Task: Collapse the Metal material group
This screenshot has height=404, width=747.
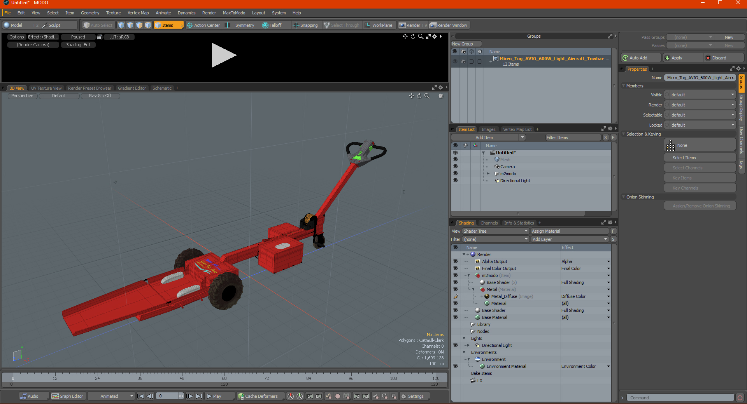Action: (x=473, y=289)
